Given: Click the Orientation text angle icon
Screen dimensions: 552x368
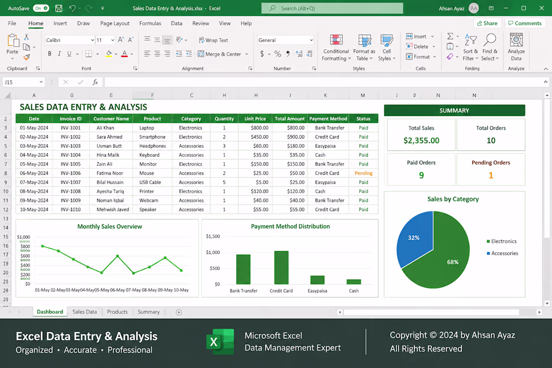Looking at the screenshot, I should (x=179, y=40).
